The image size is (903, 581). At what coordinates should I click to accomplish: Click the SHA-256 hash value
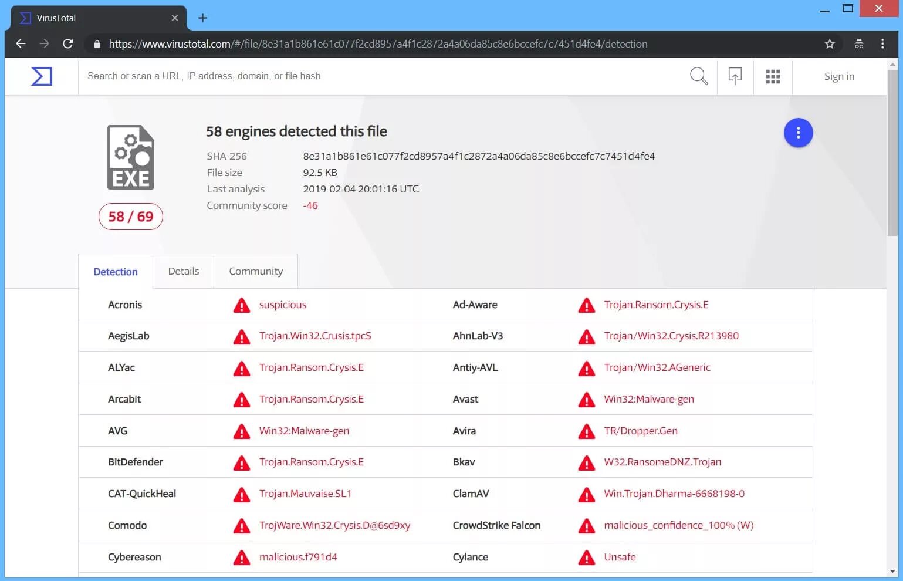click(479, 156)
